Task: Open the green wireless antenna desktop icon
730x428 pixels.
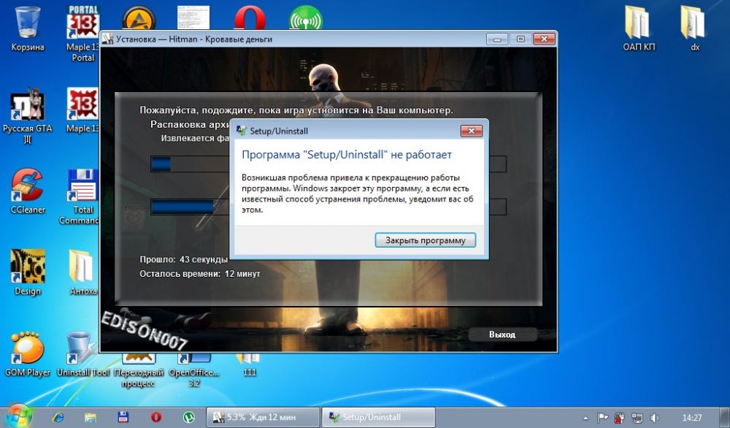Action: [306, 18]
